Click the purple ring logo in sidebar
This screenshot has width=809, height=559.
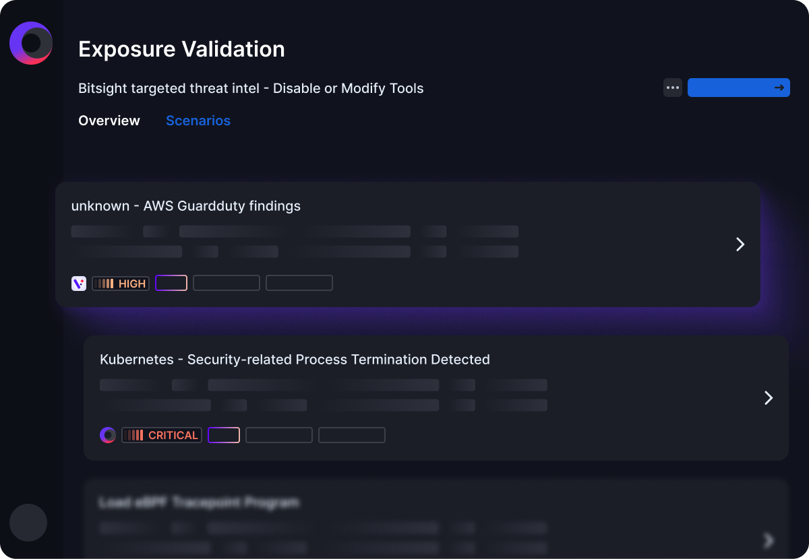pos(31,43)
